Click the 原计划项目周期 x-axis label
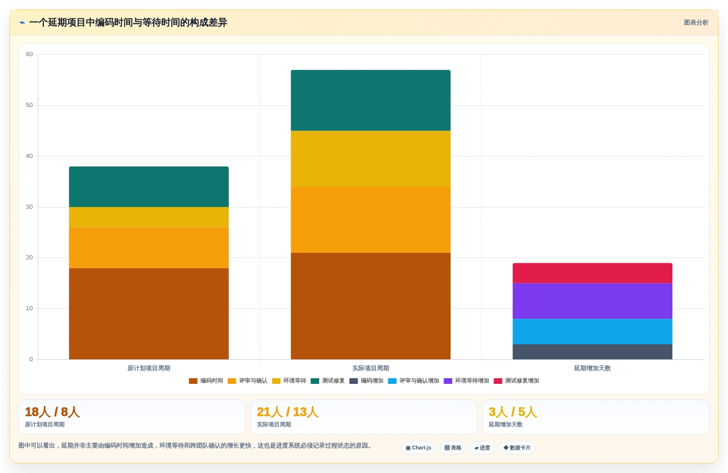728x473 pixels. pos(149,368)
